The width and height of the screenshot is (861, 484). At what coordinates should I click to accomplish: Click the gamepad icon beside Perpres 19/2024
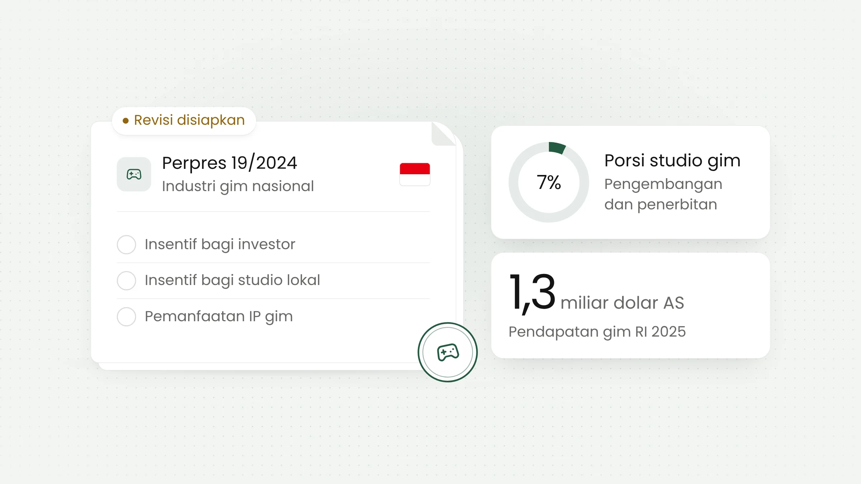point(134,174)
